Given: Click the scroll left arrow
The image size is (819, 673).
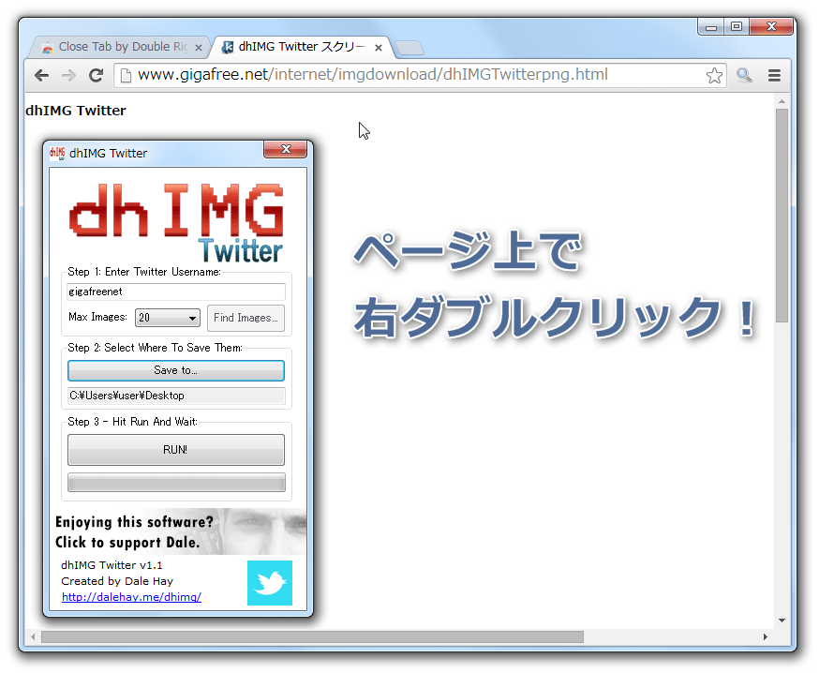Looking at the screenshot, I should [x=34, y=637].
